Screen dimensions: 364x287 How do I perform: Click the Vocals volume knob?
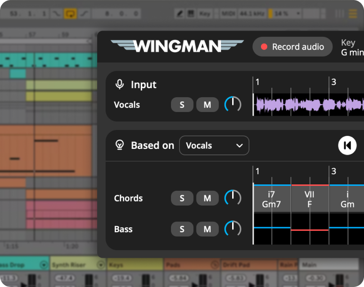[233, 104]
